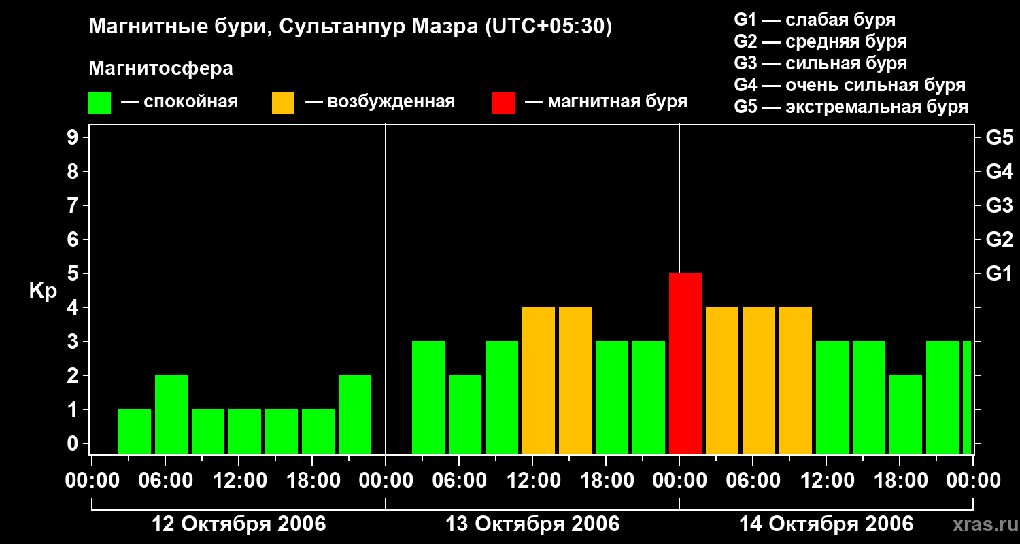Click the green 'спокойная' legend swatch
Viewport: 1020px width, 544px height.
(99, 103)
